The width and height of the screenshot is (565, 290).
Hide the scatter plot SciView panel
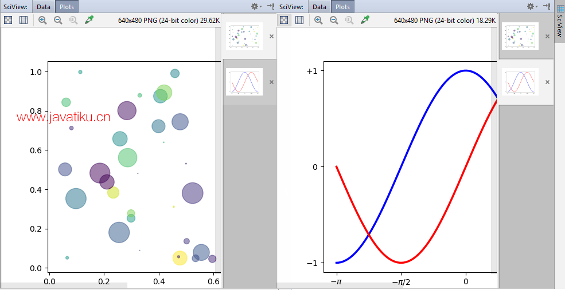(x=271, y=6)
